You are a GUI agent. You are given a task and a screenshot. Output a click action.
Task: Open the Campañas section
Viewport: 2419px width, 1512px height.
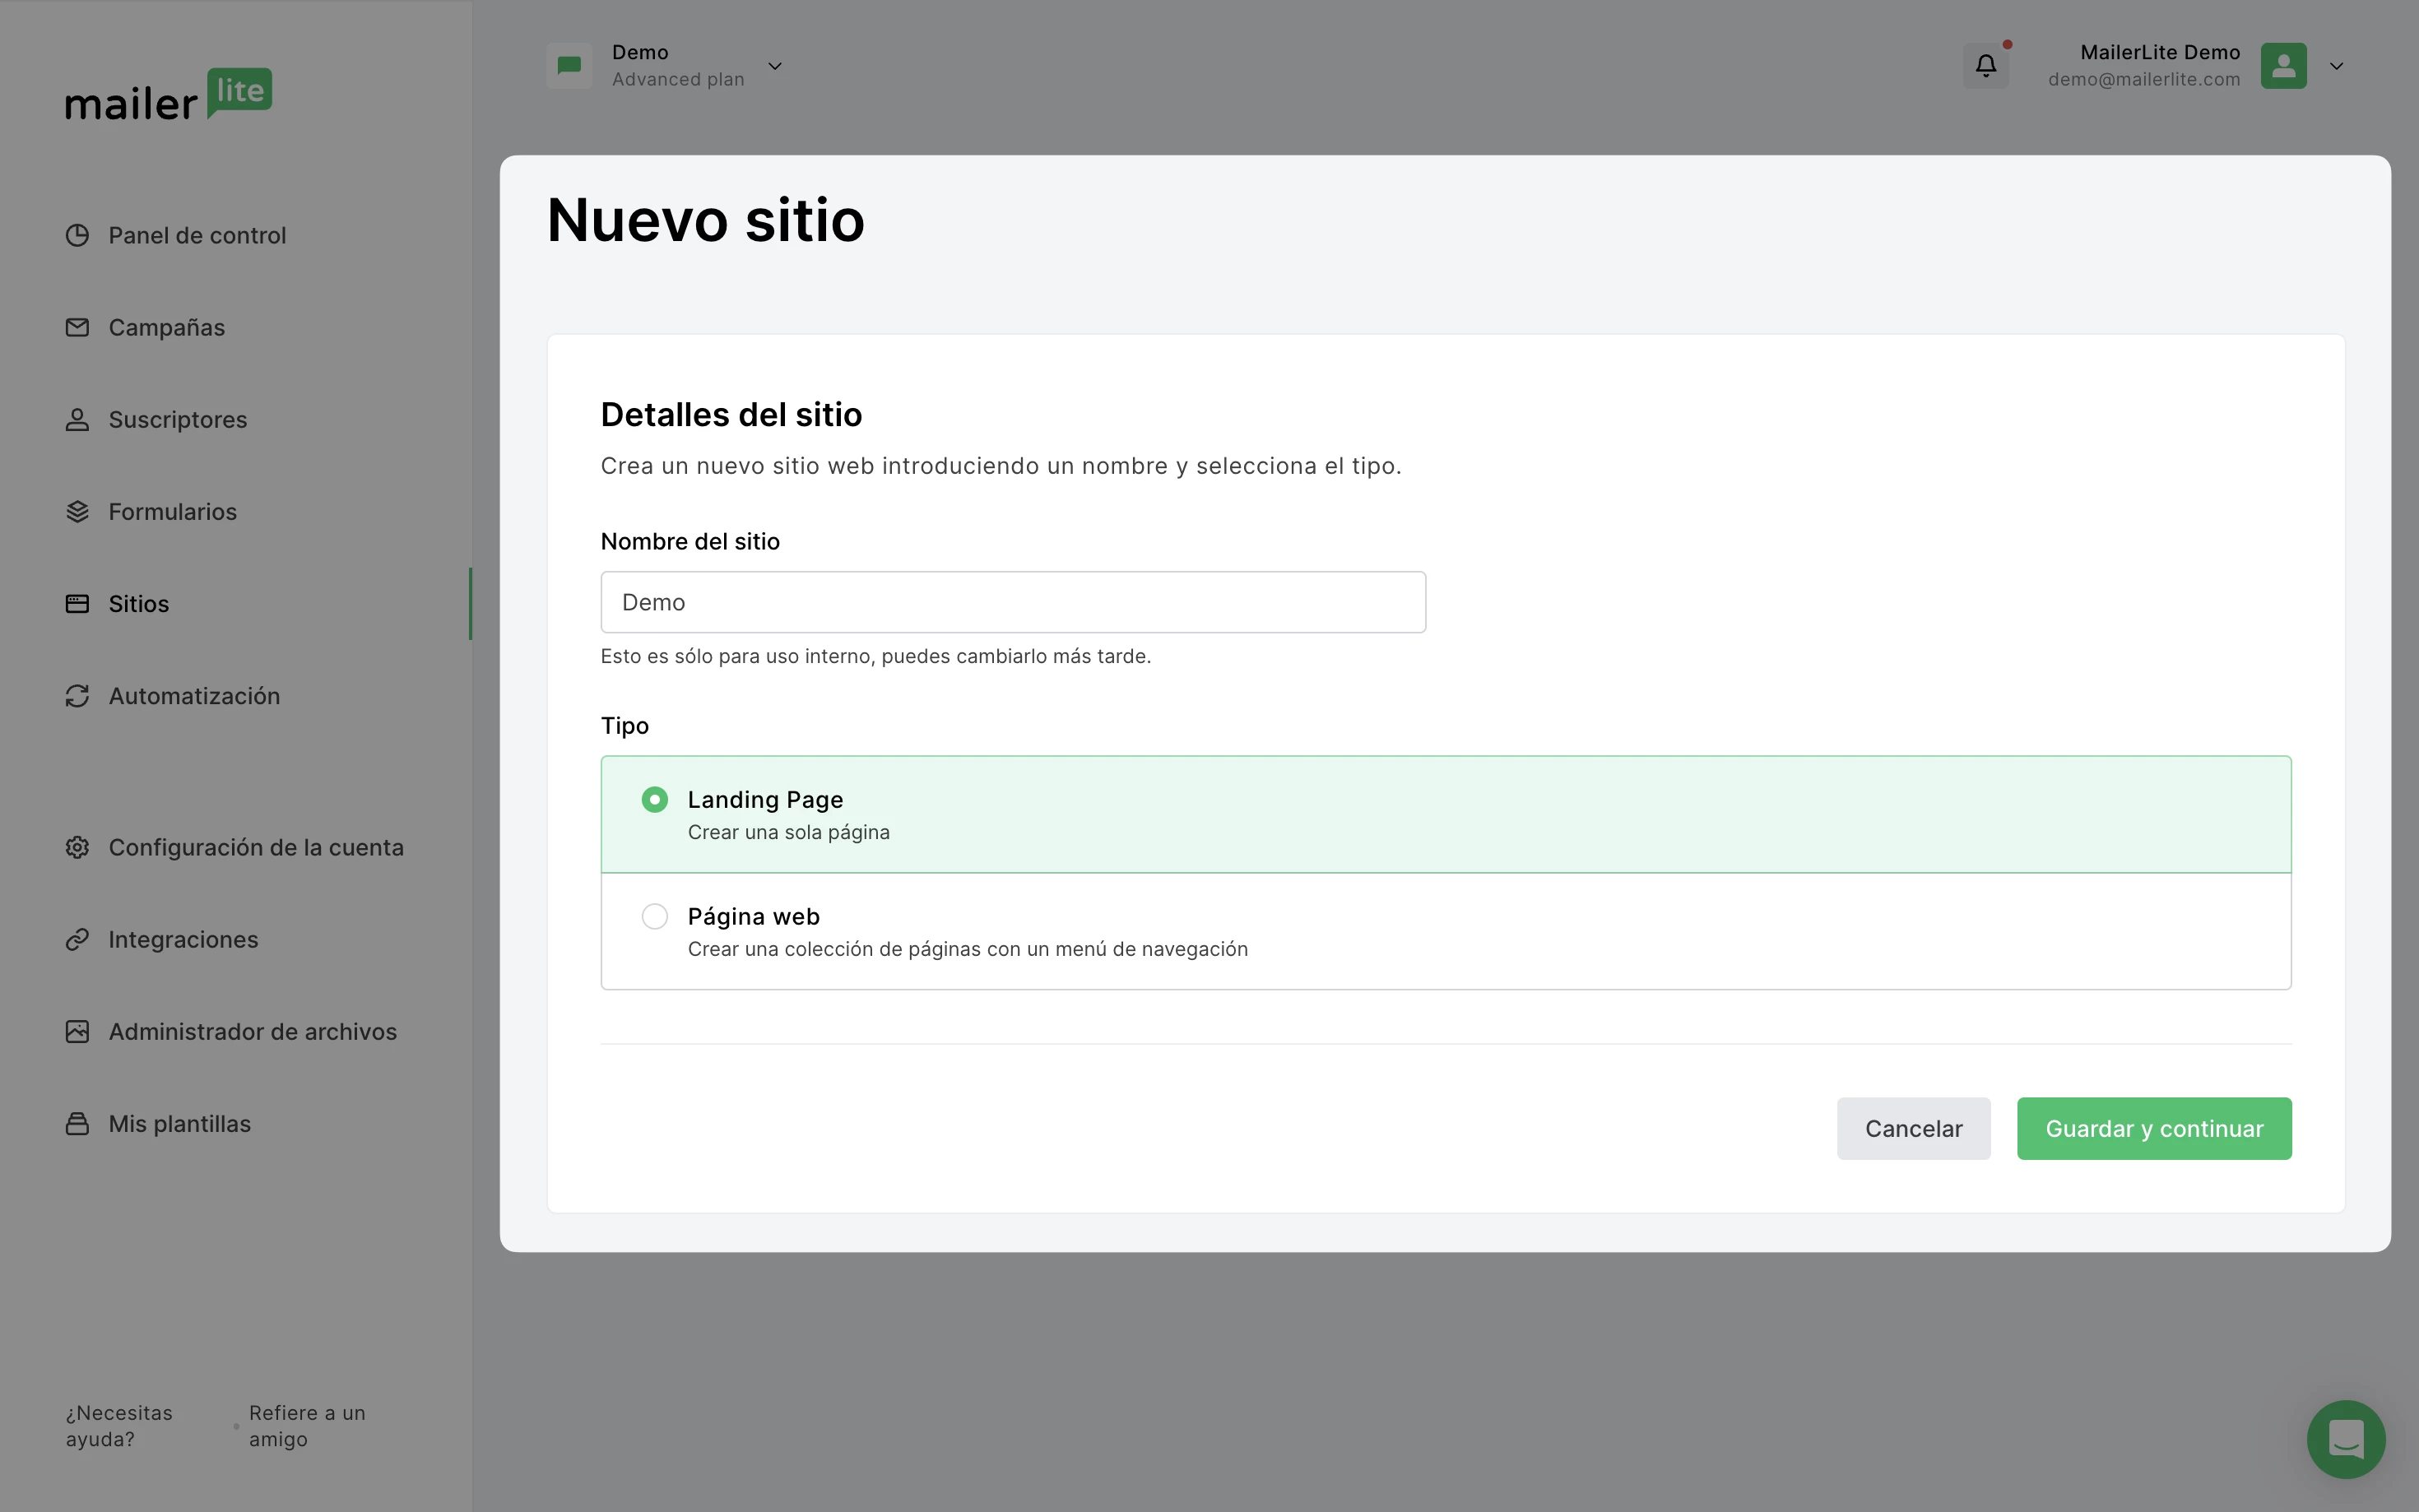click(166, 327)
